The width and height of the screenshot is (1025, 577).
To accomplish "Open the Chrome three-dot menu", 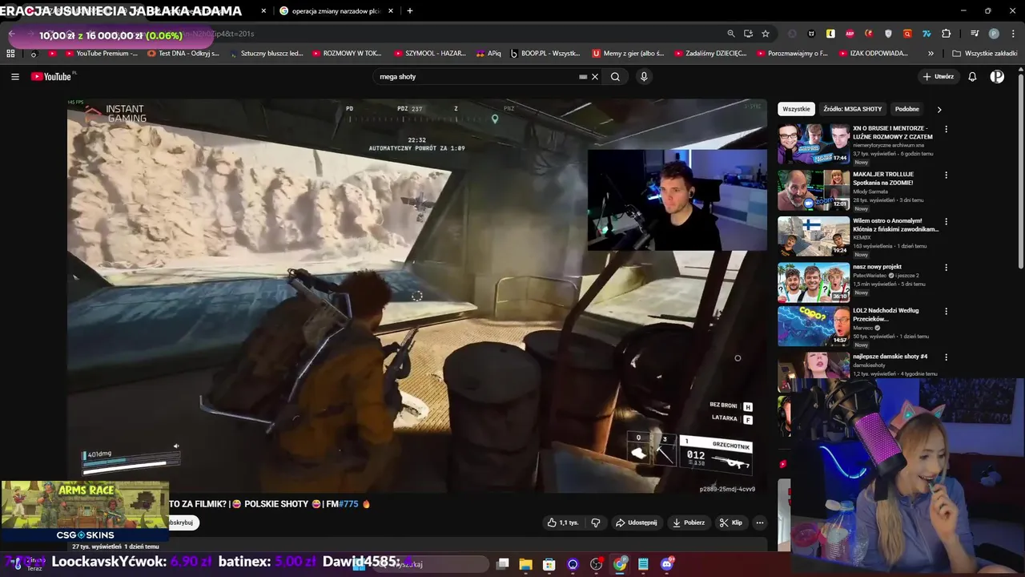I will tap(1011, 34).
